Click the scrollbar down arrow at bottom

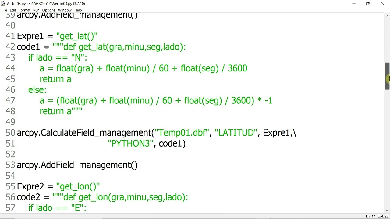[387, 210]
